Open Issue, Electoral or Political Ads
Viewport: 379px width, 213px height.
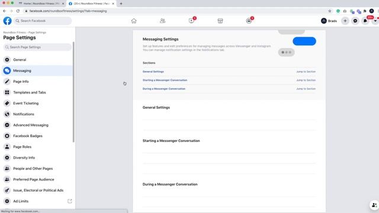[x=37, y=190]
